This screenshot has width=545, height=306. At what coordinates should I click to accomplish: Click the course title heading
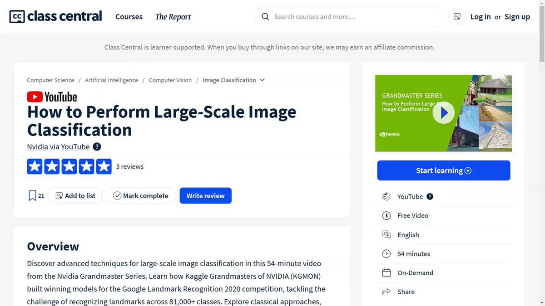(162, 121)
